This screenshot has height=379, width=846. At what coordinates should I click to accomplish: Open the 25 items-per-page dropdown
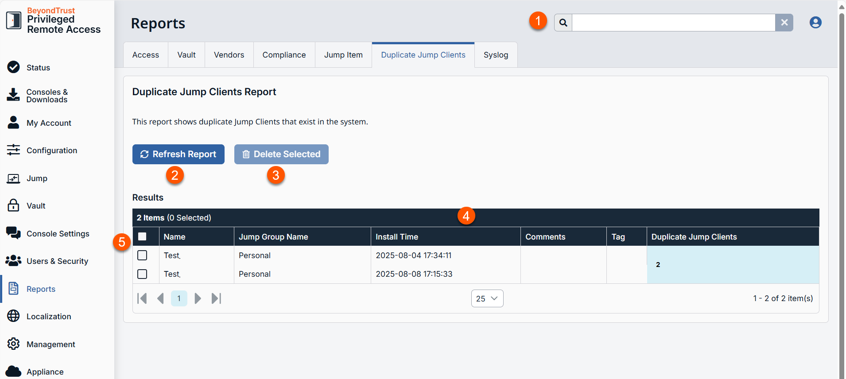point(487,298)
